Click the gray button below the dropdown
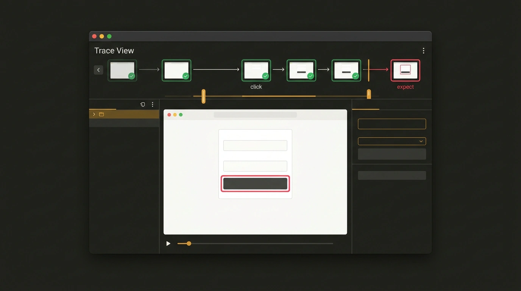 [392, 154]
